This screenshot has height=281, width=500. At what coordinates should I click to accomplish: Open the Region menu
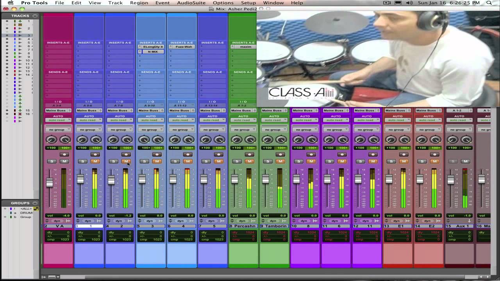[139, 3]
